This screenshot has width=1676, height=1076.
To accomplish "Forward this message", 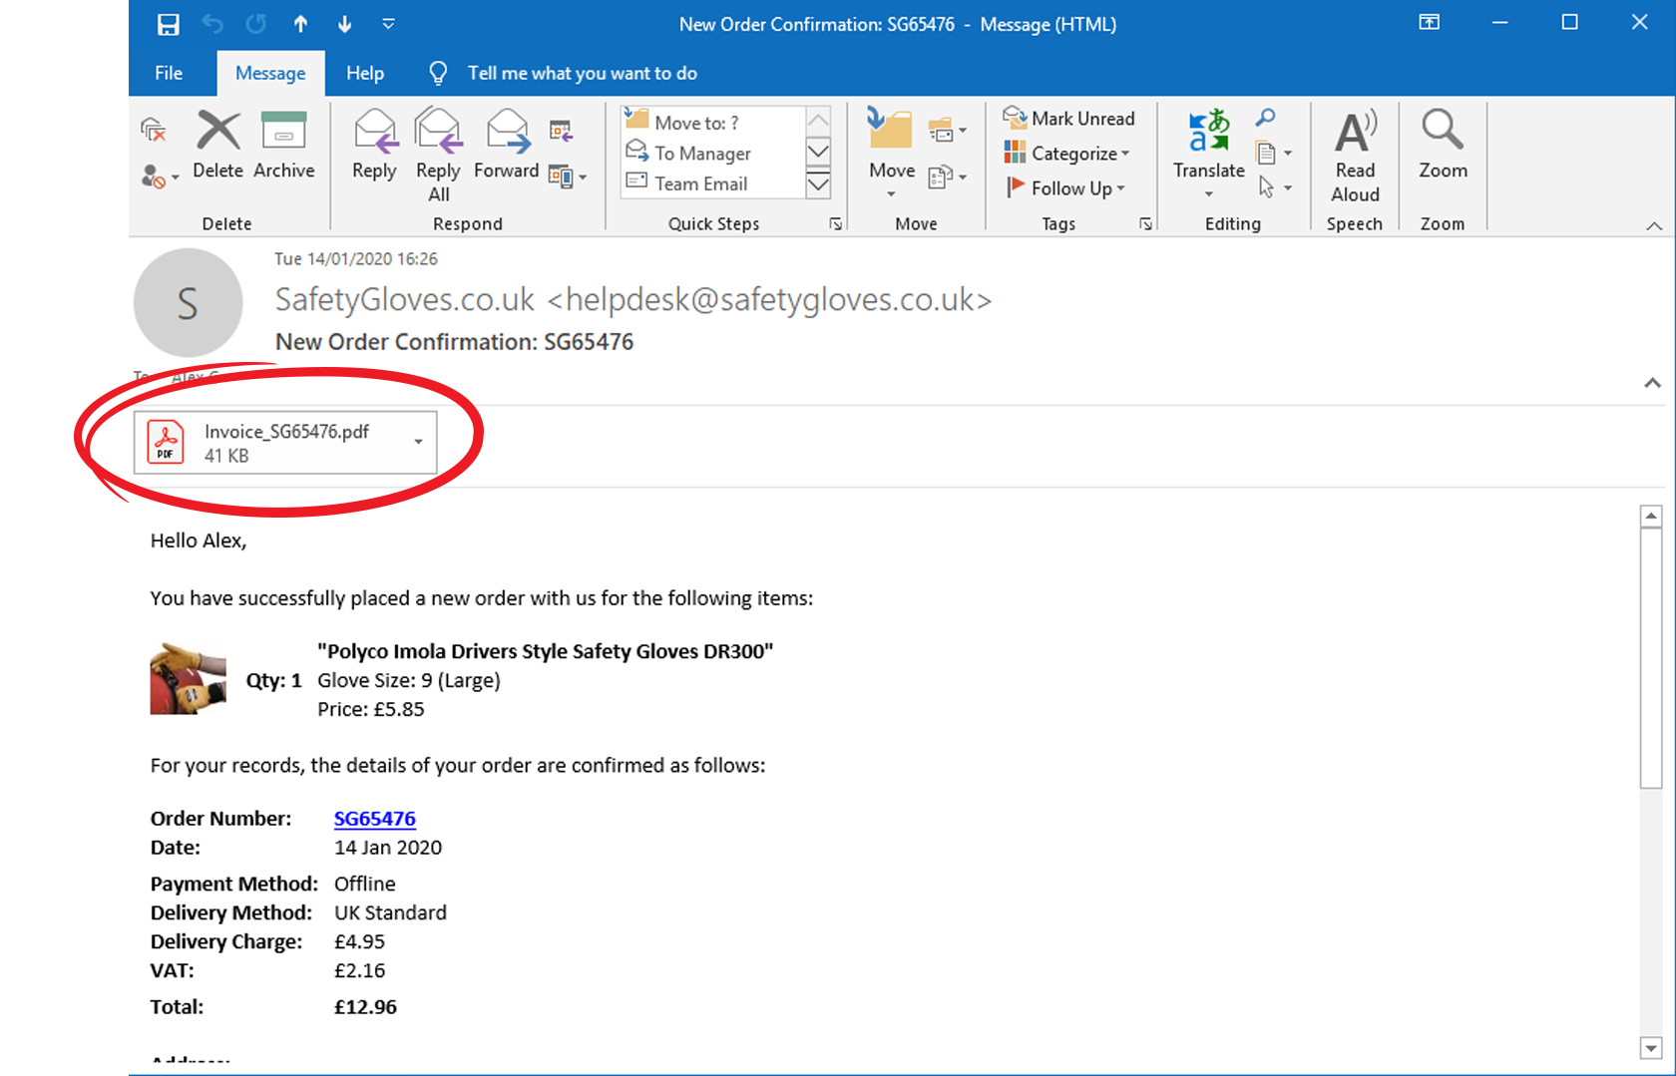I will point(507,146).
